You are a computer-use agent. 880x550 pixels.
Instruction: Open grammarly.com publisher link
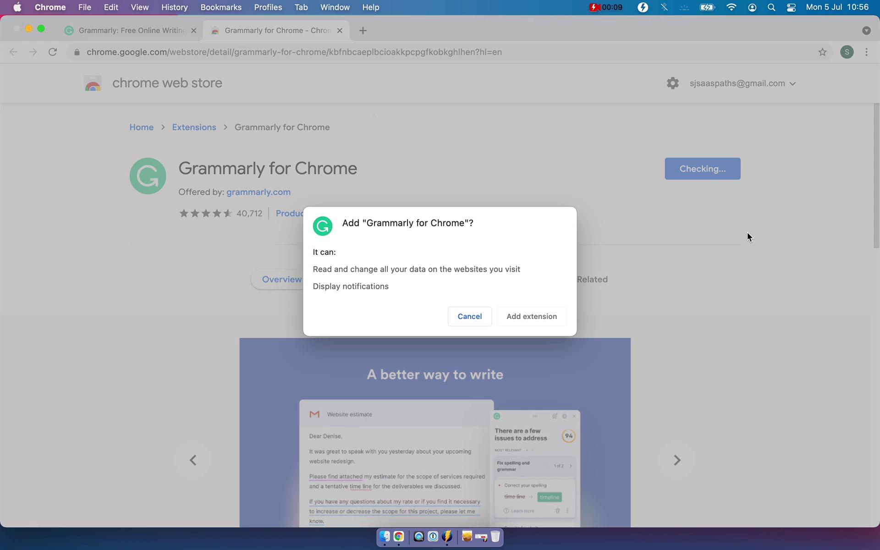coord(258,192)
